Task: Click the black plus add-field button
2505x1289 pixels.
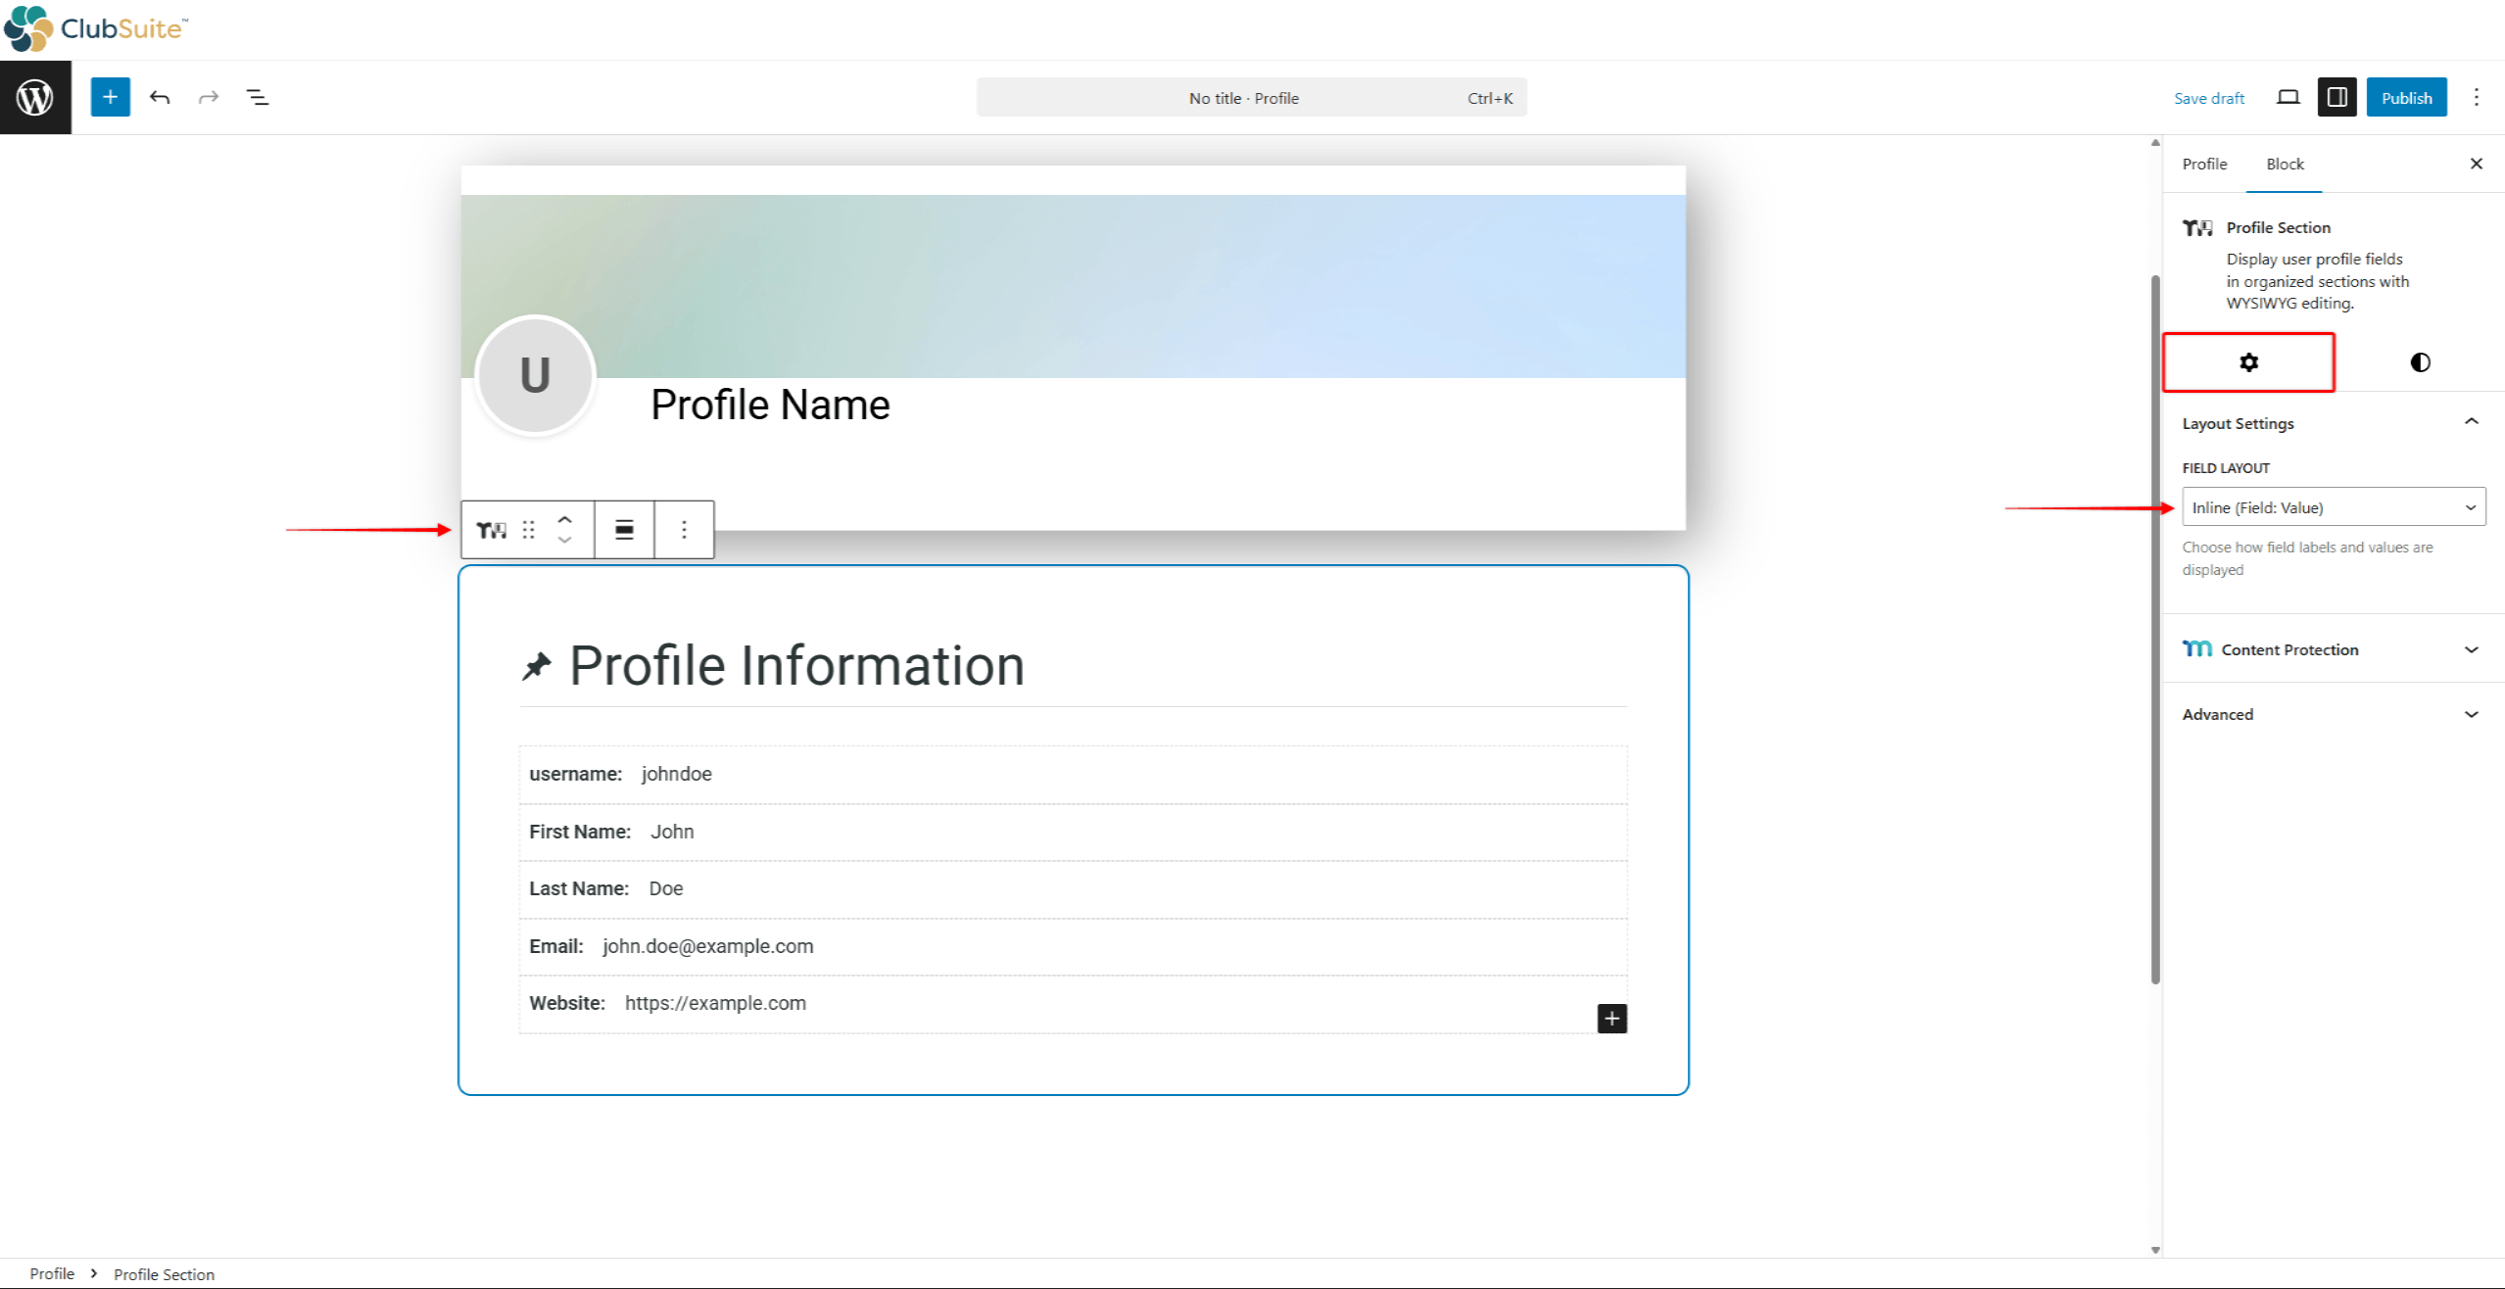Action: (1612, 1019)
